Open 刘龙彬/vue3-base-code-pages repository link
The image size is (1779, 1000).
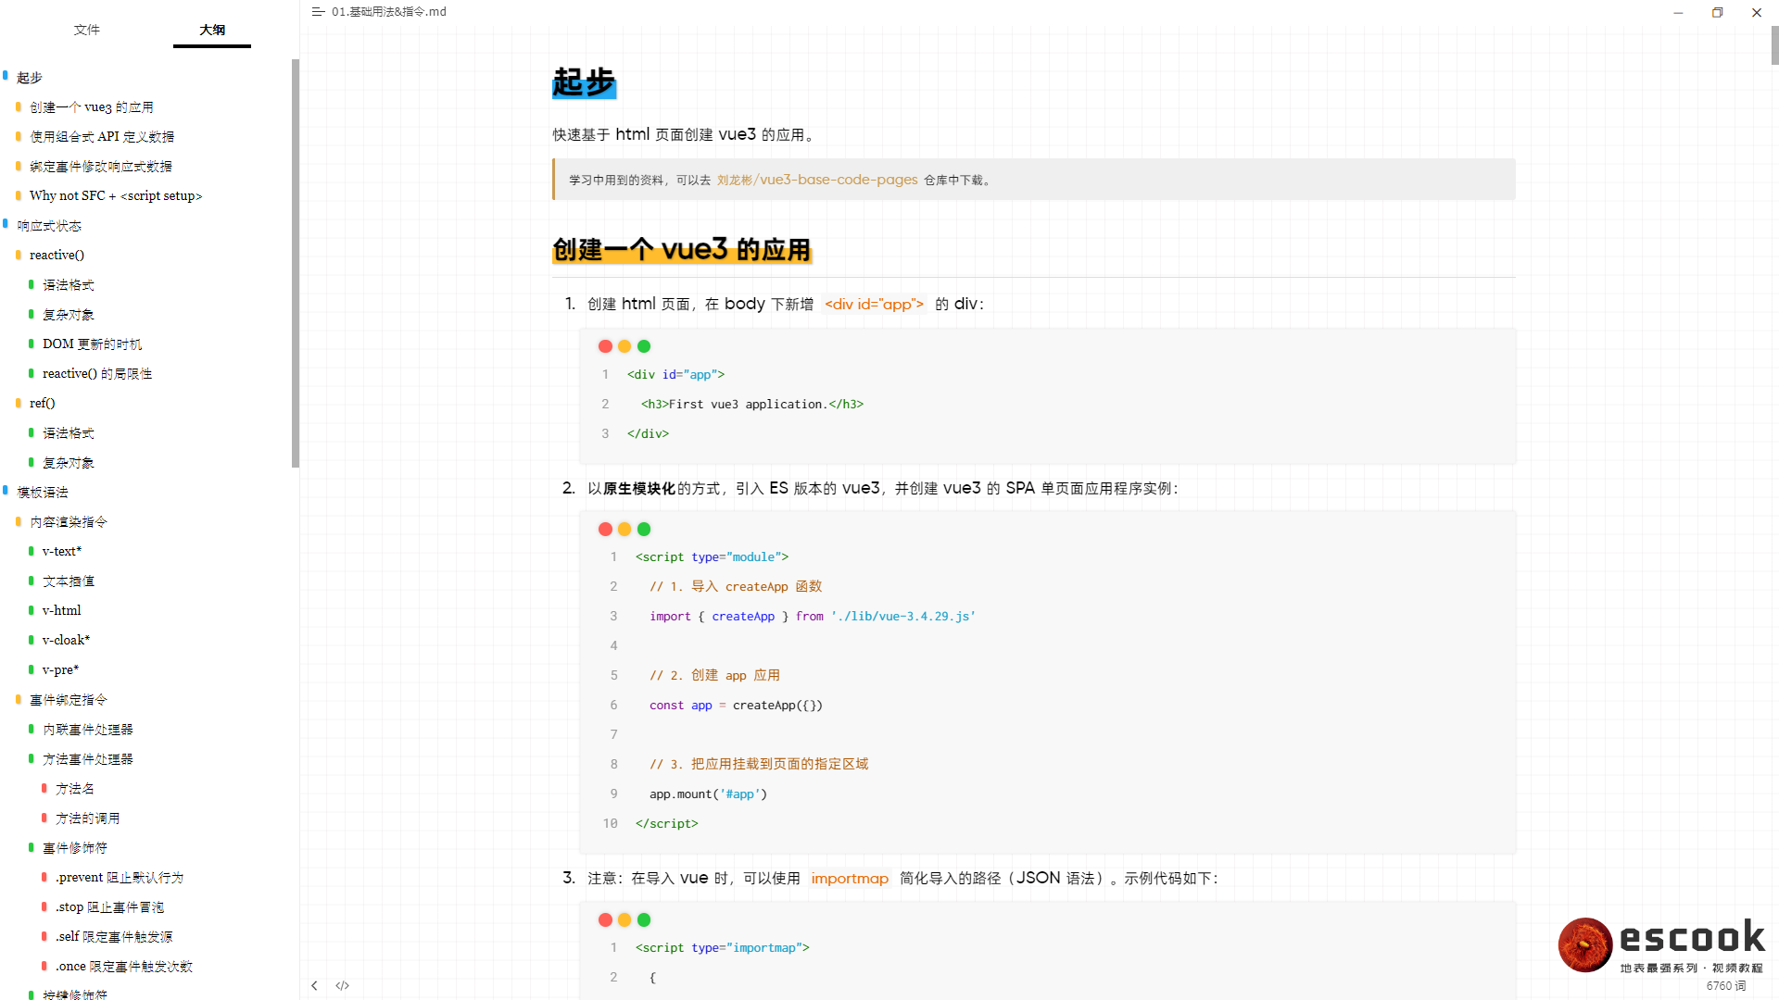click(x=817, y=180)
